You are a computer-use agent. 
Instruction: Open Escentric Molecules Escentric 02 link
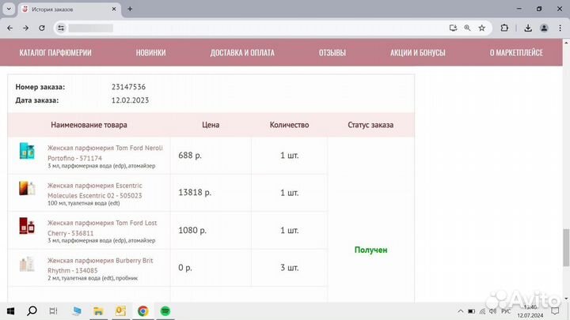pyautogui.click(x=95, y=190)
